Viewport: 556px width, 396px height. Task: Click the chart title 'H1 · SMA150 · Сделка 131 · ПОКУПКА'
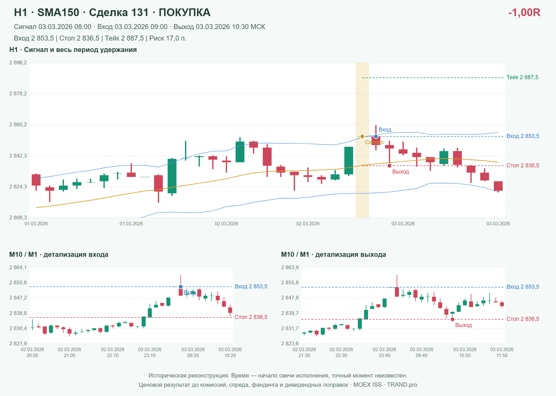(x=112, y=12)
